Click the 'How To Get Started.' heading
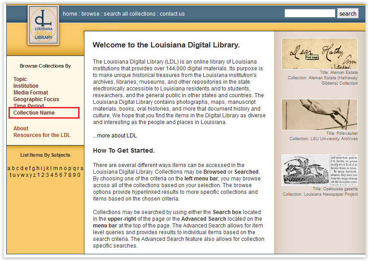The image size is (369, 261). coord(124,150)
